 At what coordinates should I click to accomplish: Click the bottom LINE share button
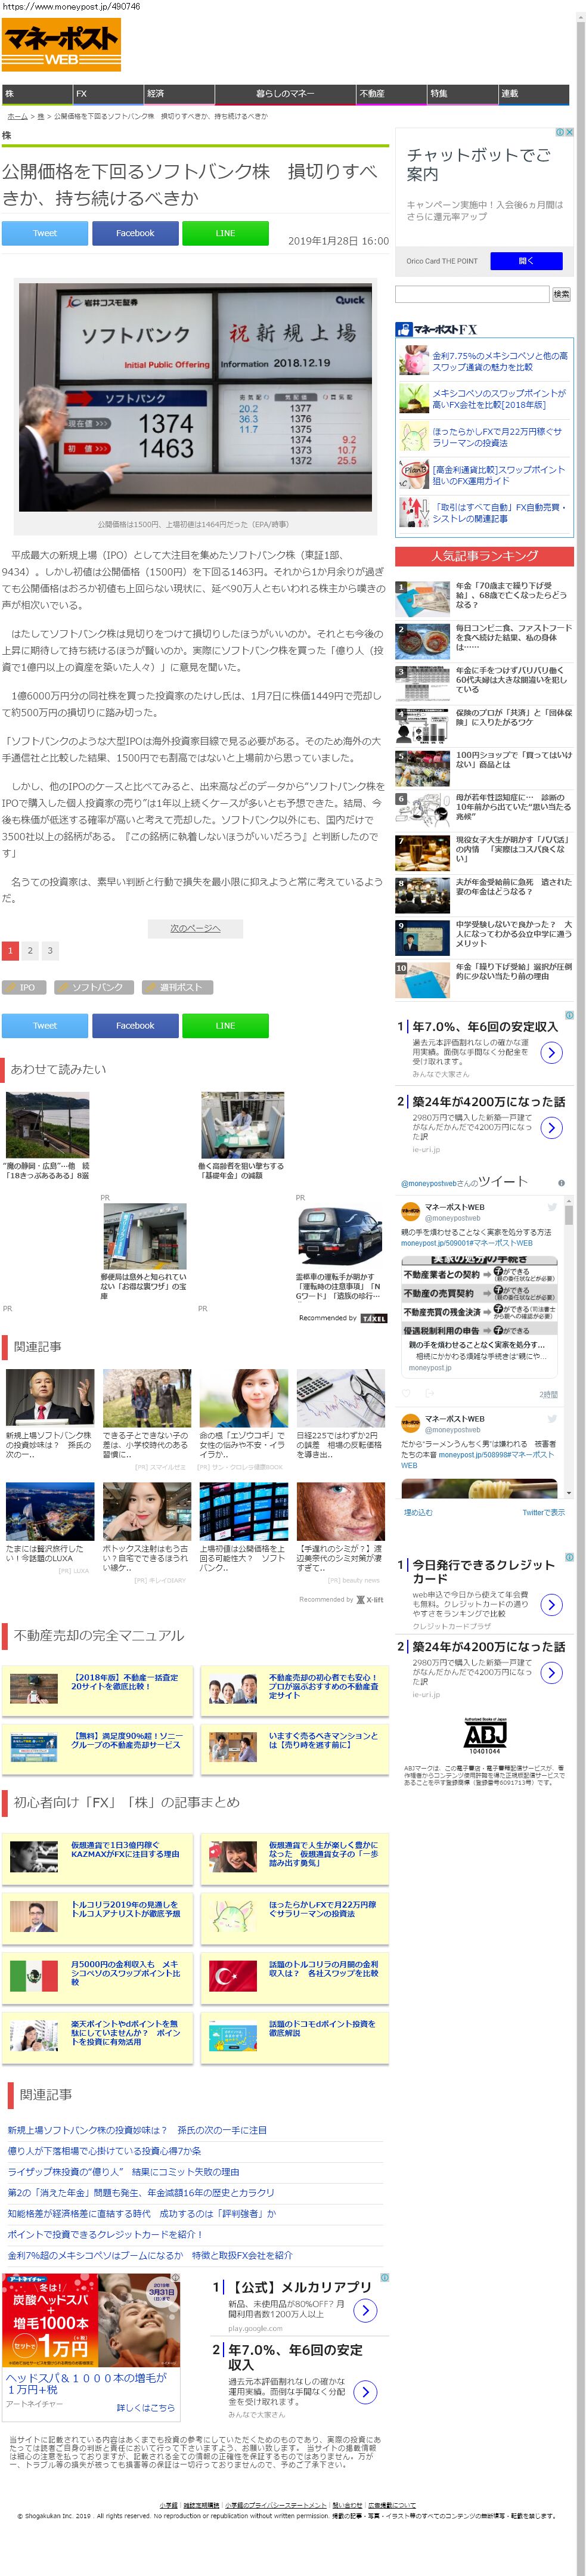225,1025
